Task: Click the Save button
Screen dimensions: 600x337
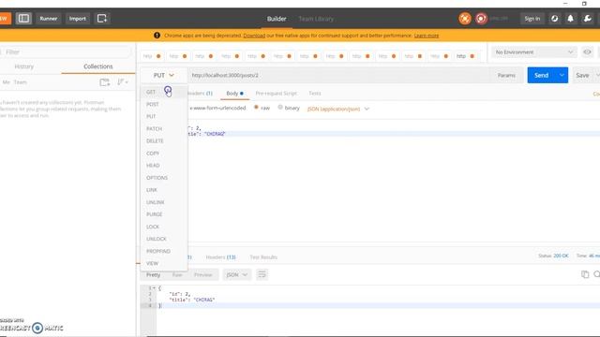Action: coord(582,75)
